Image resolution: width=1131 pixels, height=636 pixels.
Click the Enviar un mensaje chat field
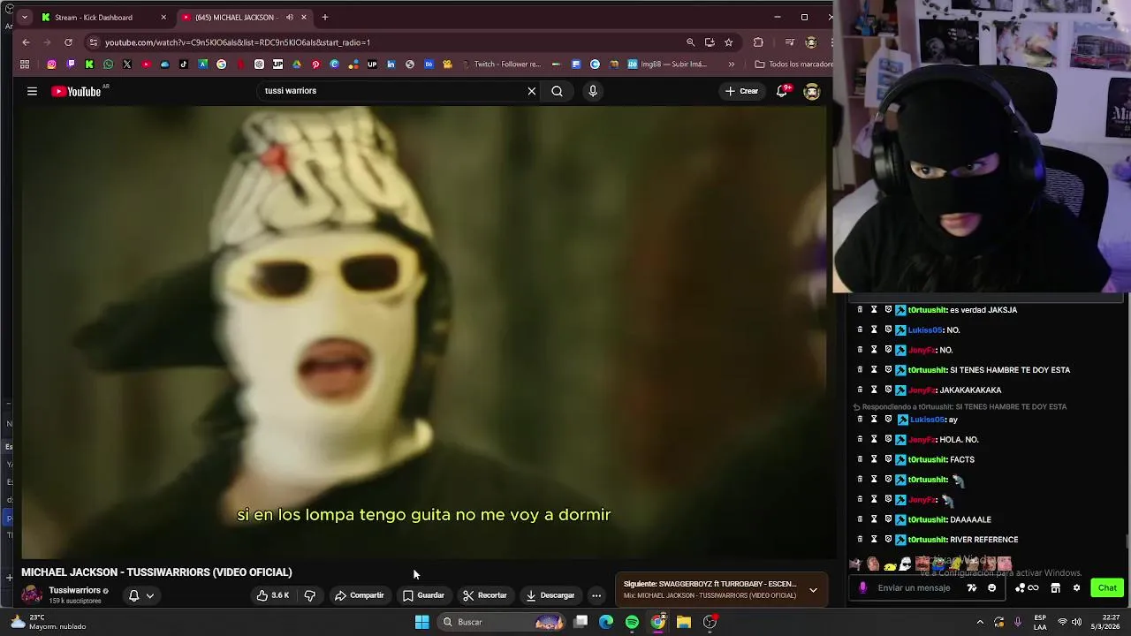coord(915,588)
